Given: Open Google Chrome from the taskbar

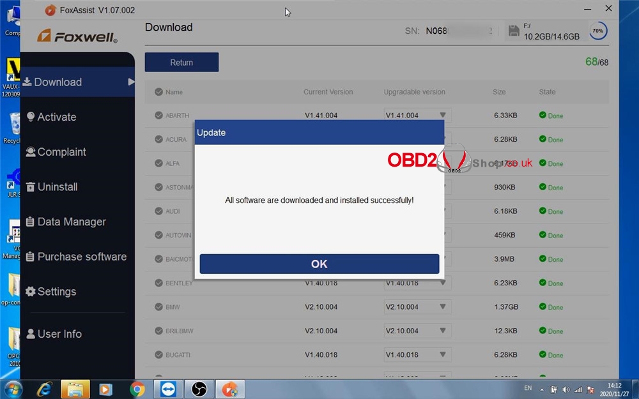Looking at the screenshot, I should coord(137,388).
